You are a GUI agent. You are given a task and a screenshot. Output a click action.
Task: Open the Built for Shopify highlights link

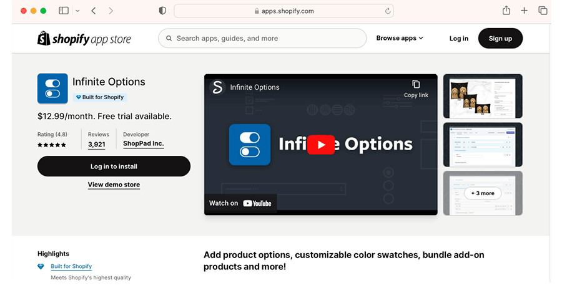coord(71,266)
